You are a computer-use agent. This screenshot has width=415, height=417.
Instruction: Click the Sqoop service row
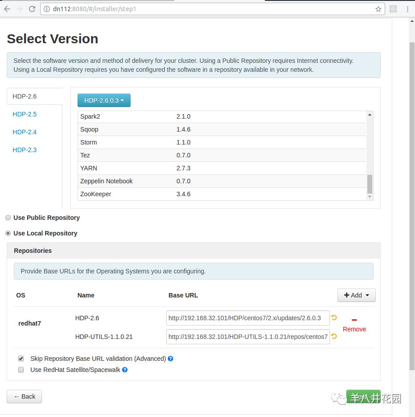coord(222,129)
